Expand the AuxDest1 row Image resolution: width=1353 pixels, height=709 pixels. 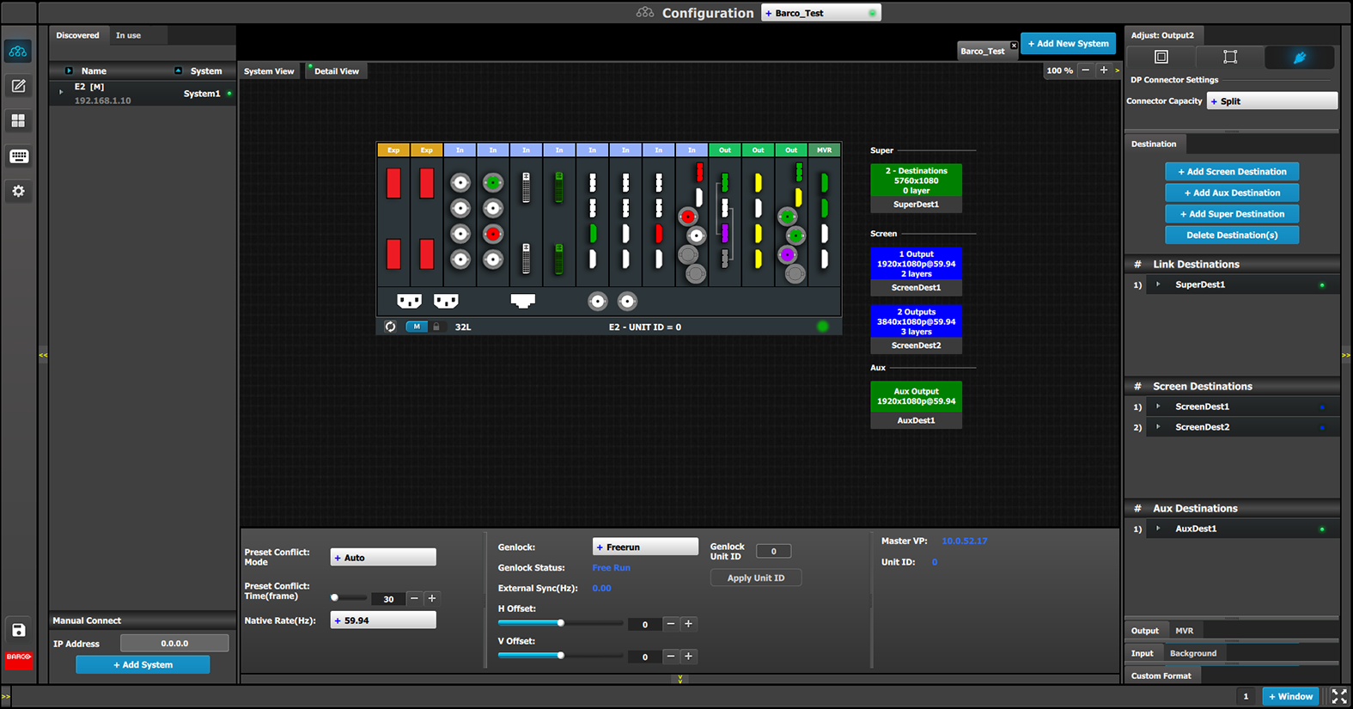coord(1158,529)
